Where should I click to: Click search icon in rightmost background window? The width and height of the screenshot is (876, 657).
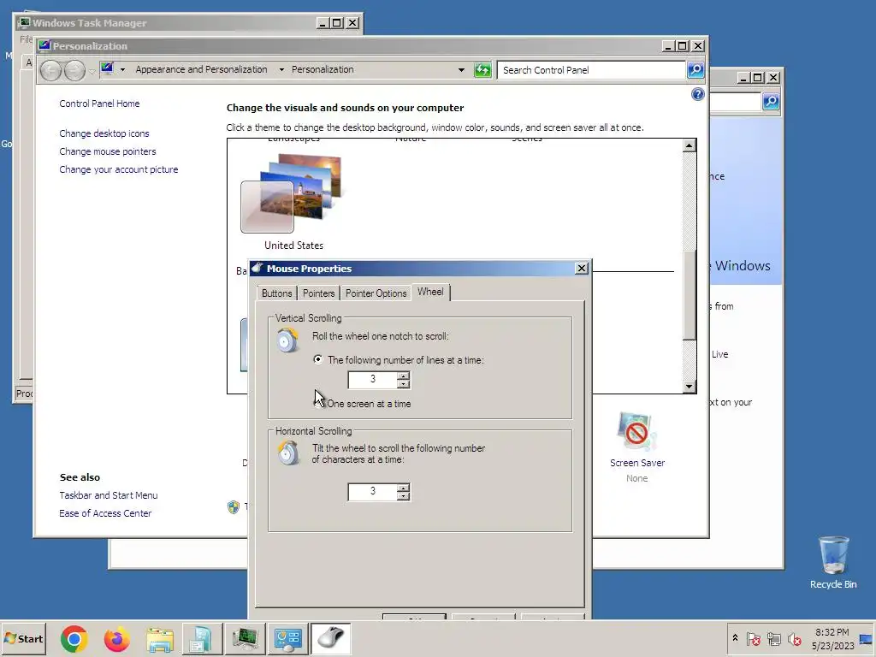(771, 102)
